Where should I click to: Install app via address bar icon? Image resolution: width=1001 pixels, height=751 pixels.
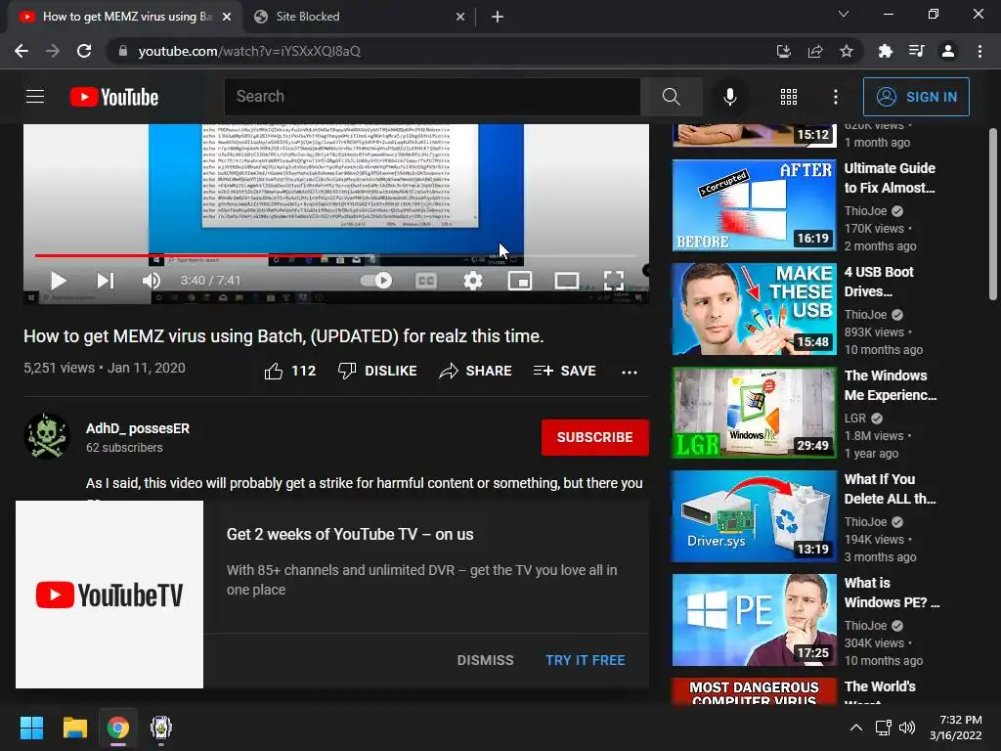point(784,51)
